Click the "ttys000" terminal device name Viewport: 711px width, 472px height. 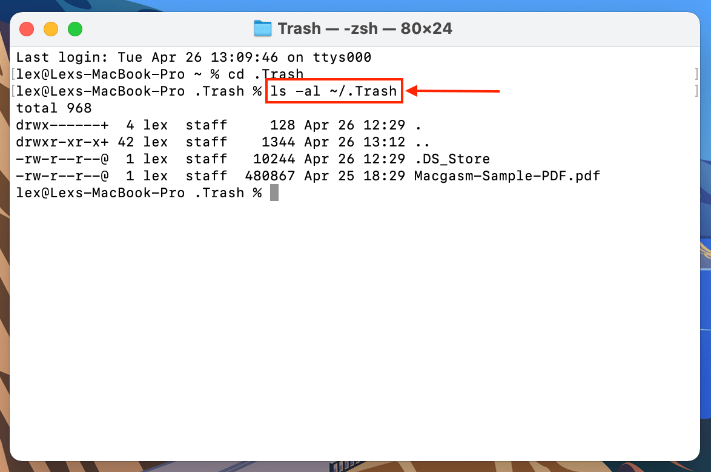coord(342,57)
